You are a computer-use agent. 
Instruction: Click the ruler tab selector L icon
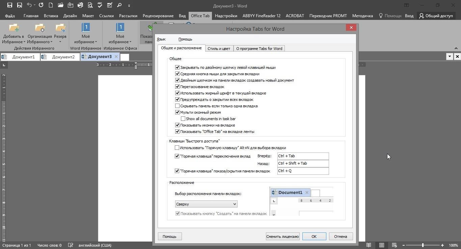[x=4, y=65]
